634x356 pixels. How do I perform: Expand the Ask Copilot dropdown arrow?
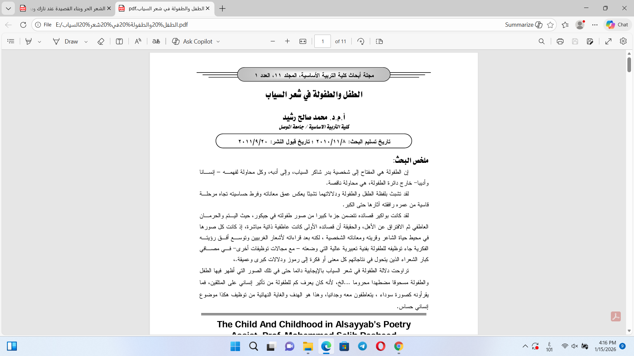tap(218, 42)
